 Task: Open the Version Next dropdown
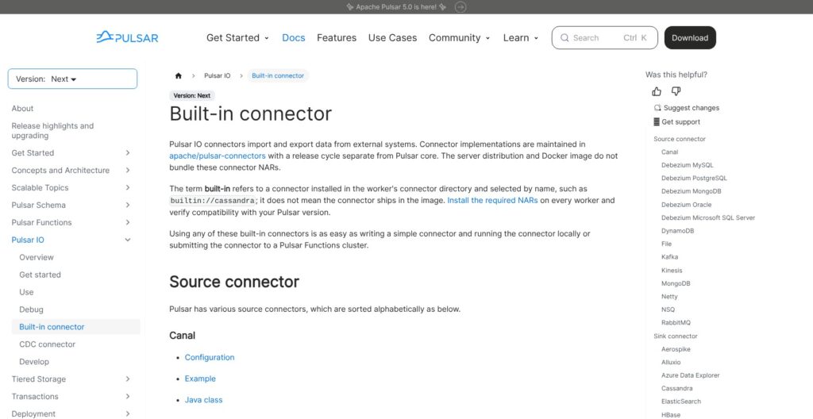click(72, 79)
